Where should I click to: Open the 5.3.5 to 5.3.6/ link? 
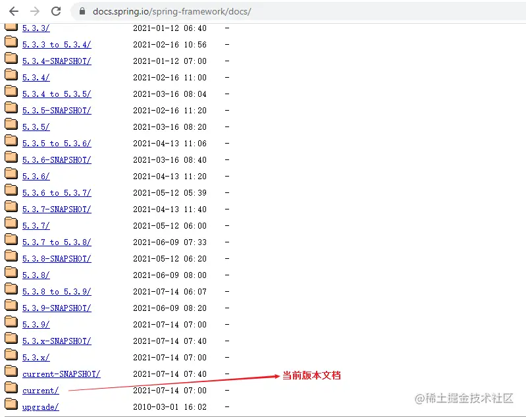[x=57, y=144]
